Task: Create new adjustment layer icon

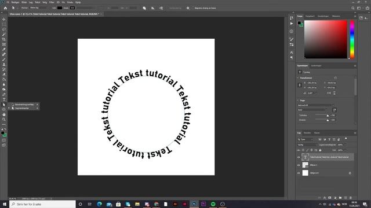Action: pyautogui.click(x=335, y=198)
